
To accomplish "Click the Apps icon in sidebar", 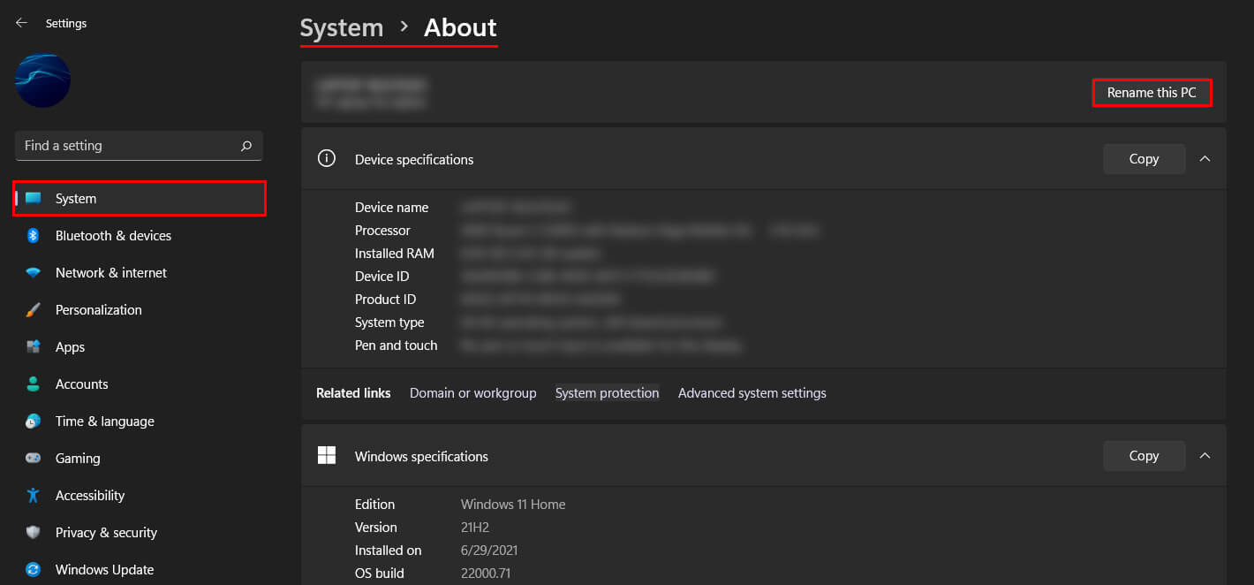I will [x=34, y=347].
